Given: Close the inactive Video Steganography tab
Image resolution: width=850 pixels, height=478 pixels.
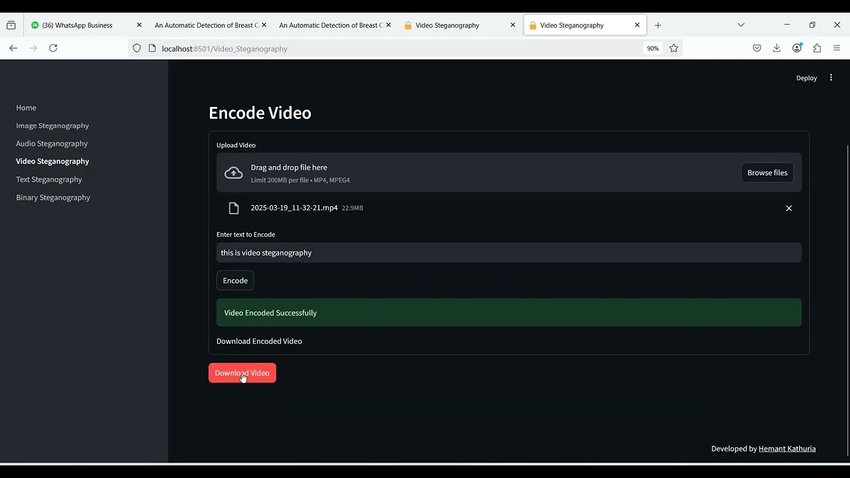Looking at the screenshot, I should click(513, 25).
